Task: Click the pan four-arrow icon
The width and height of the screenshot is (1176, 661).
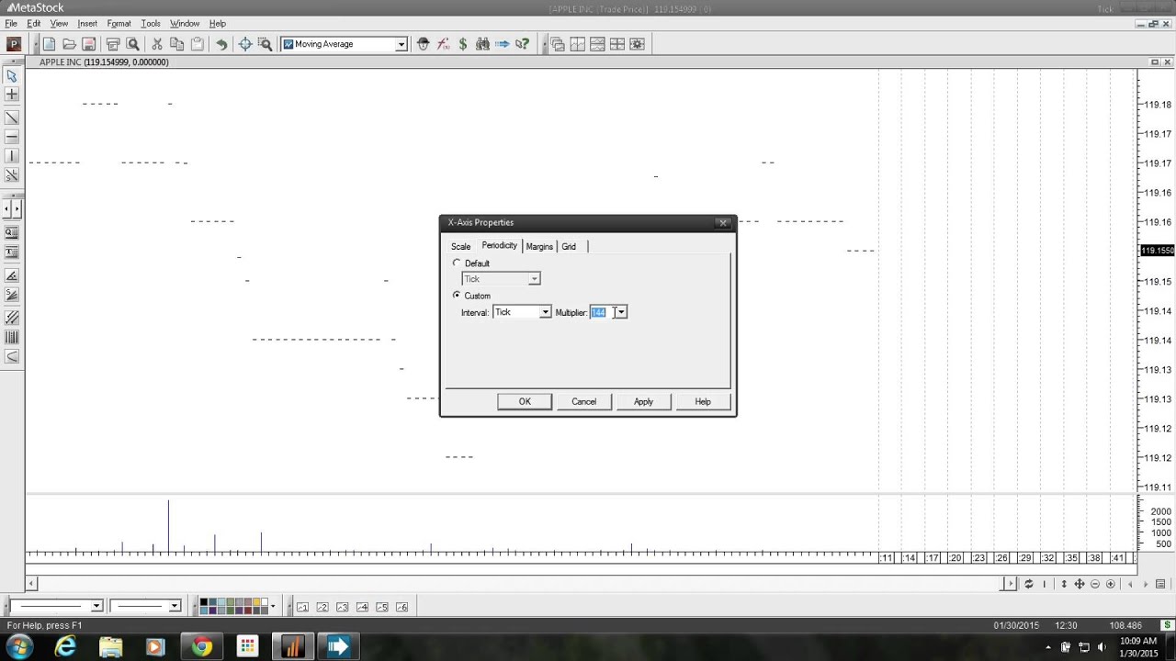Action: (x=1080, y=584)
